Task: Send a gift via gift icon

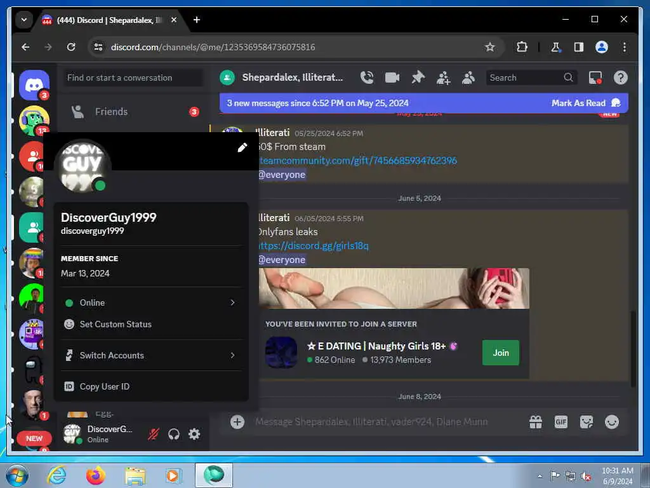Action: (536, 422)
